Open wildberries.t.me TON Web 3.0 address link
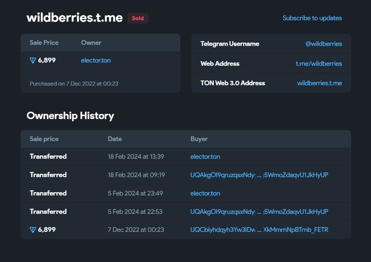This screenshot has width=371, height=262. coord(320,83)
